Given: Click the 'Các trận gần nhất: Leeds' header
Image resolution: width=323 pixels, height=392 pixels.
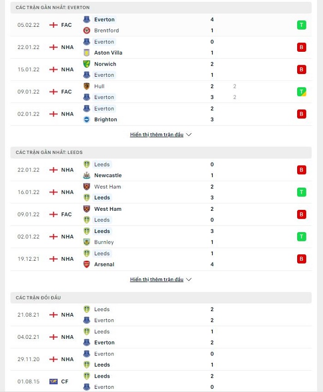Looking at the screenshot, I should (161, 152).
